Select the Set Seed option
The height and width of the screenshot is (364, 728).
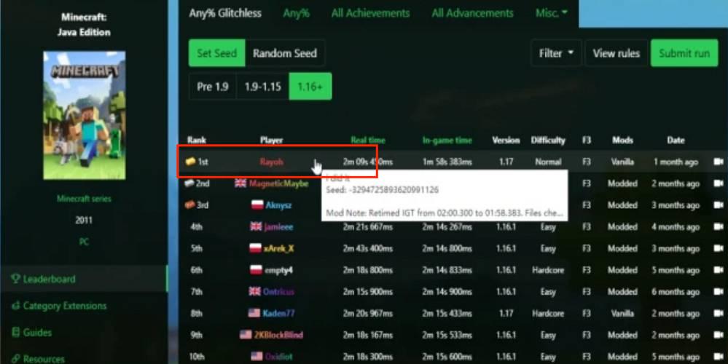coord(217,53)
